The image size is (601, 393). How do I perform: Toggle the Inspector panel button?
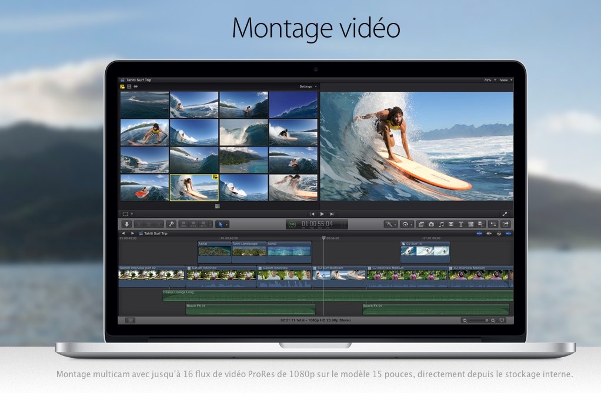(x=493, y=224)
